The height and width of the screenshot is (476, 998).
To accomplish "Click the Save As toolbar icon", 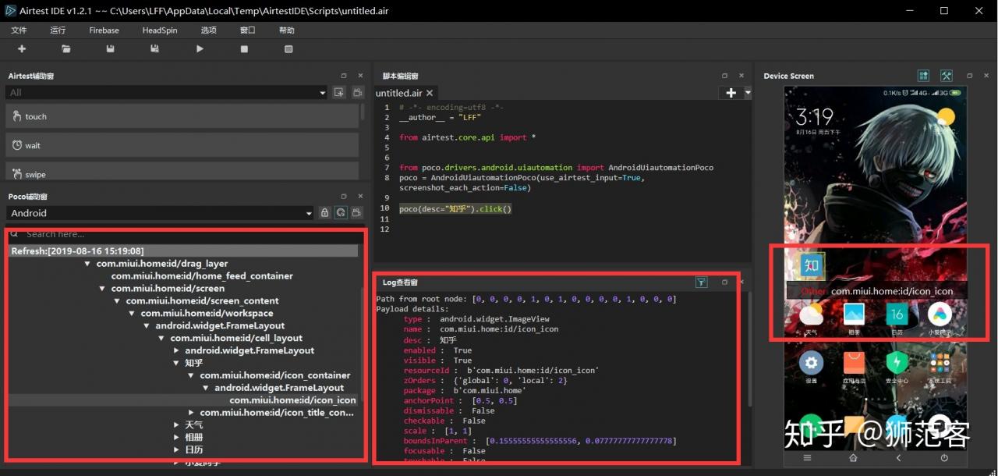I will (x=155, y=49).
